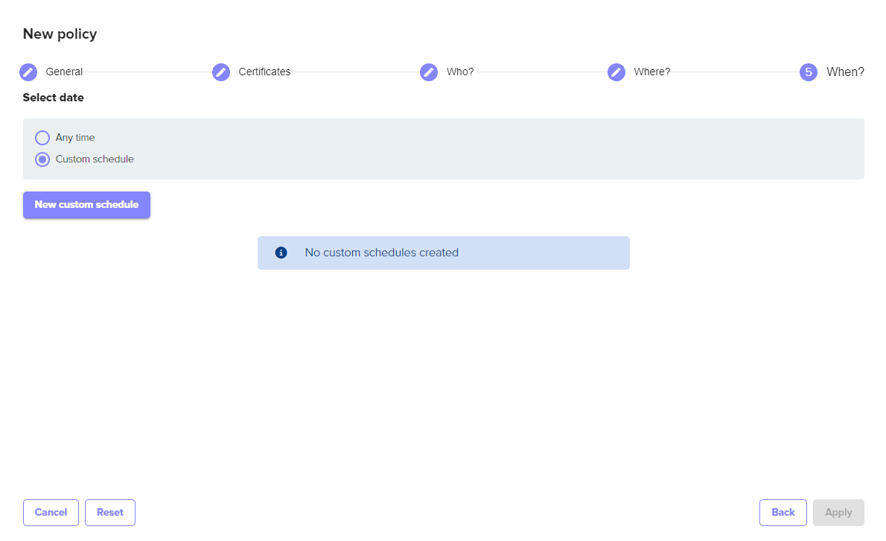The image size is (886, 541).
Task: Click the pencil icon beside Certificates step
Action: point(221,72)
